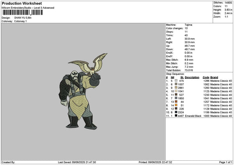Image resolution: width=234 pixels, height=165 pixels.
Task: Select the Colorway 1 value
Action: click(x=20, y=21)
